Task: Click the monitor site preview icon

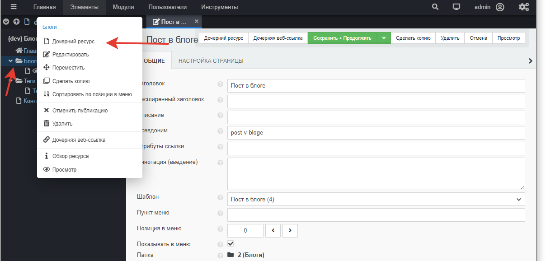Action: 457,7
